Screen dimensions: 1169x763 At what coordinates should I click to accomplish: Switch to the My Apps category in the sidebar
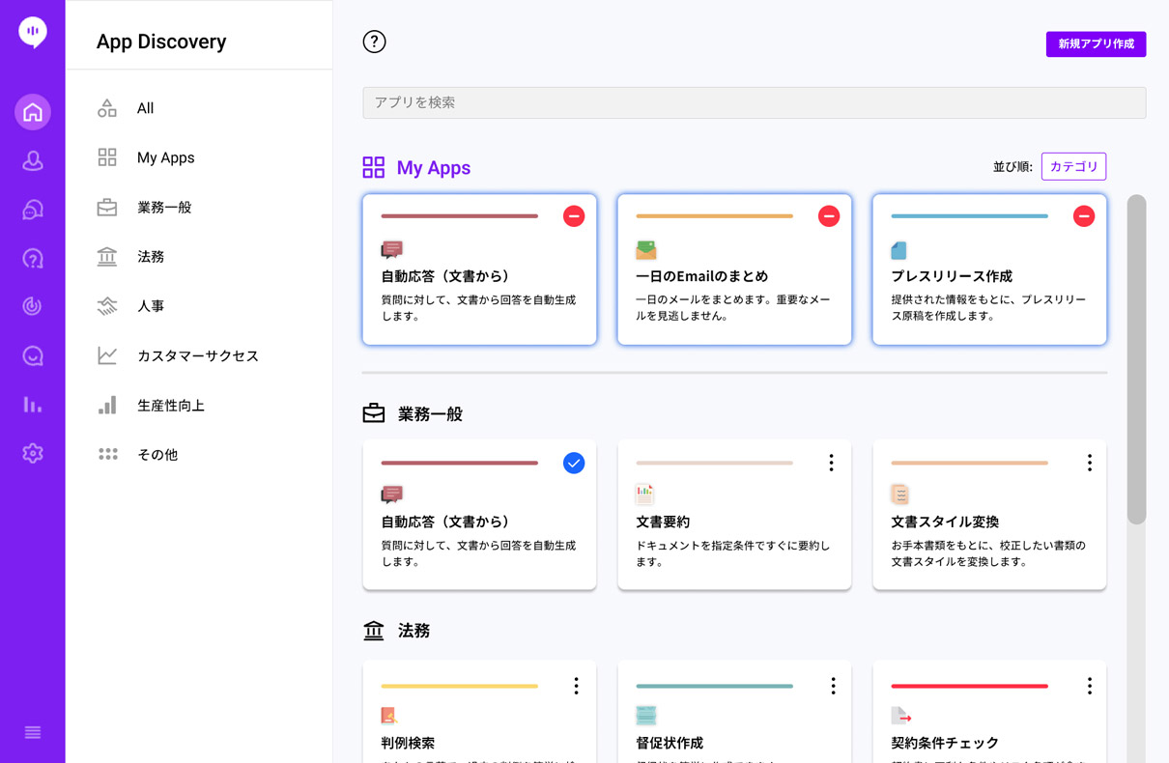click(x=166, y=157)
